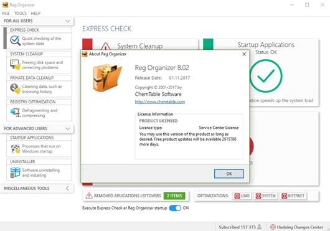Image resolution: width=330 pixels, height=231 pixels.
Task: Select the Express Check sidebar header
Action: pos(39,30)
